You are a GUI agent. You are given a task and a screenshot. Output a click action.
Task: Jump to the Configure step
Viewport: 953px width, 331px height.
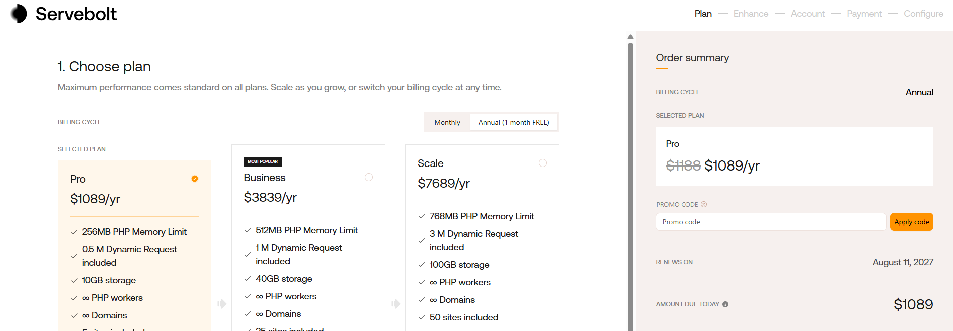923,14
